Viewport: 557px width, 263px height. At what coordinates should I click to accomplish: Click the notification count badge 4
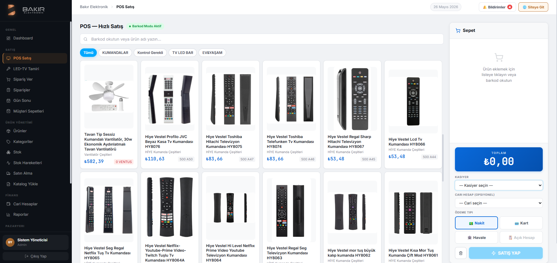510,7
